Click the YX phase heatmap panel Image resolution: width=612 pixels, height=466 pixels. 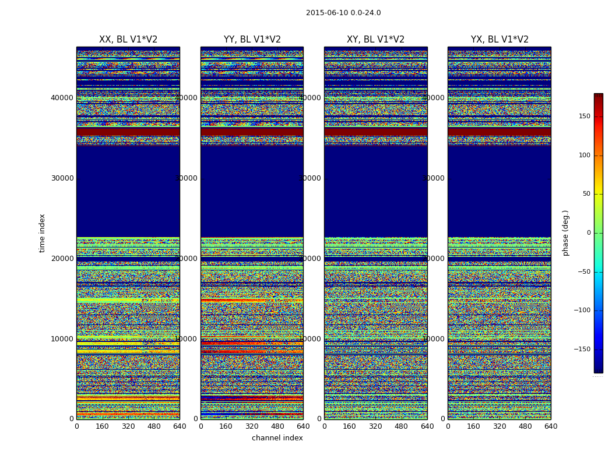[x=500, y=233]
